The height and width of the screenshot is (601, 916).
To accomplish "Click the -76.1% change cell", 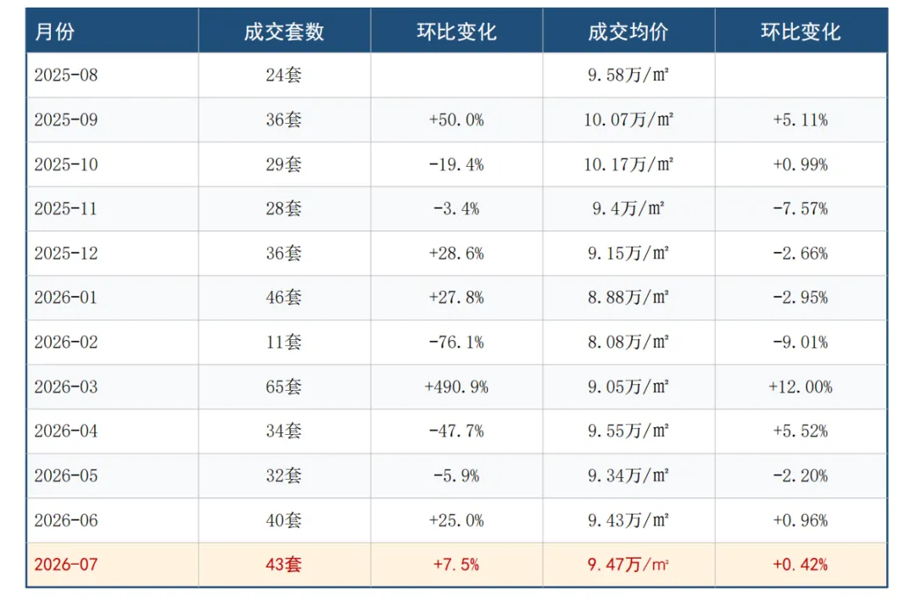I will [x=456, y=342].
